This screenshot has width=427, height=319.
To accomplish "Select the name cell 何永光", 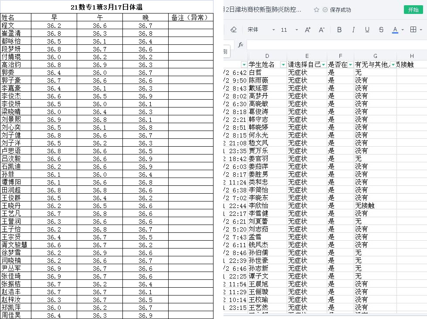I will click(x=267, y=135).
